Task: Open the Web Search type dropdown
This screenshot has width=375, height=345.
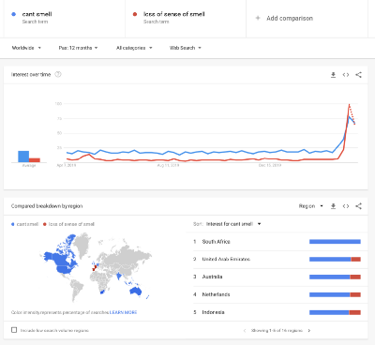Action: [x=186, y=48]
